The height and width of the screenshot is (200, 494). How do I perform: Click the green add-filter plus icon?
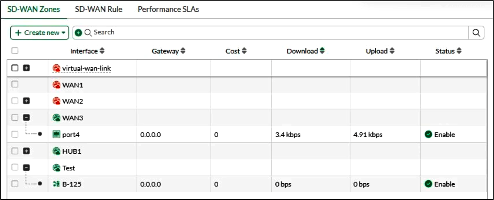78,33
